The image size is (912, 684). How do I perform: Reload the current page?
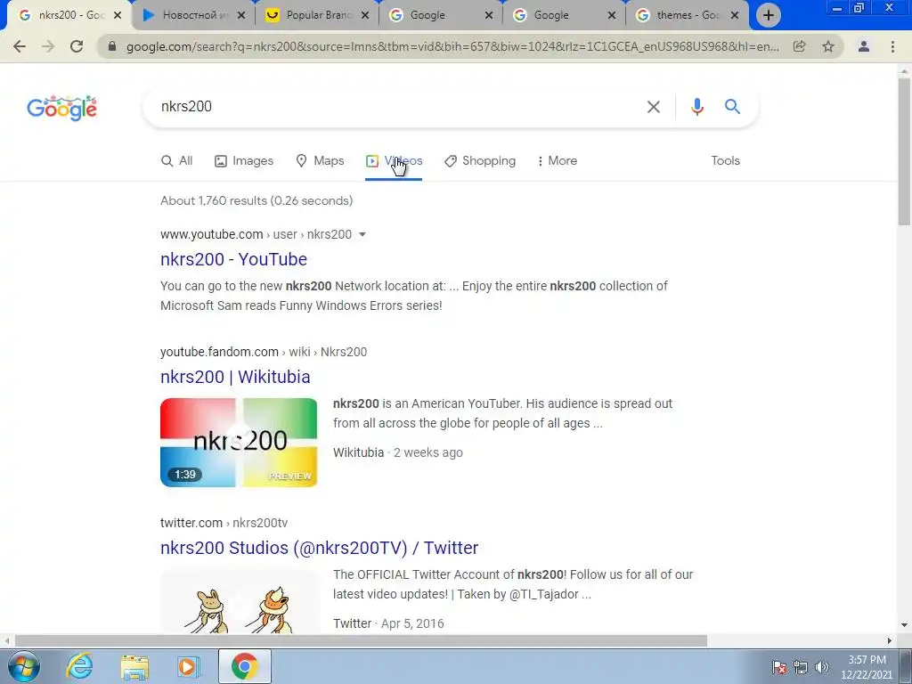click(77, 46)
